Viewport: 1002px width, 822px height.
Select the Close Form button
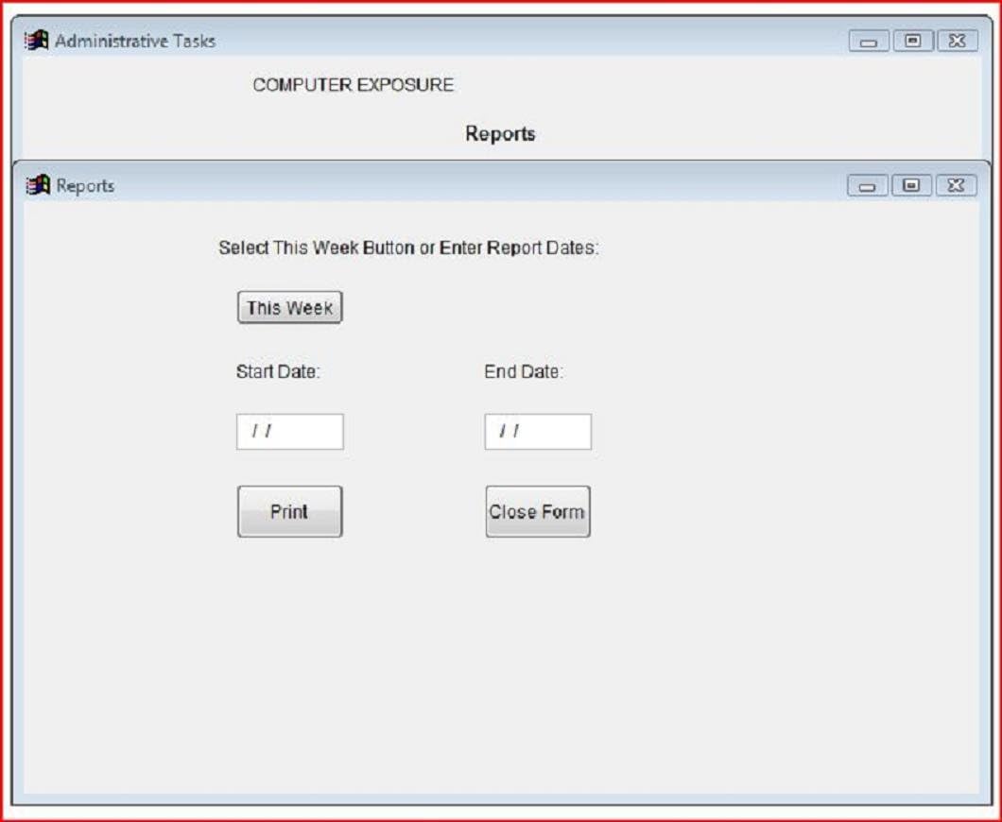(537, 511)
